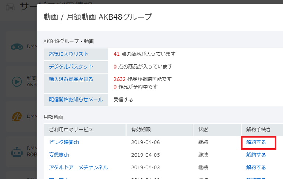Select expiry date 2019-04-05
This screenshot has height=179, width=283.
tap(145, 155)
